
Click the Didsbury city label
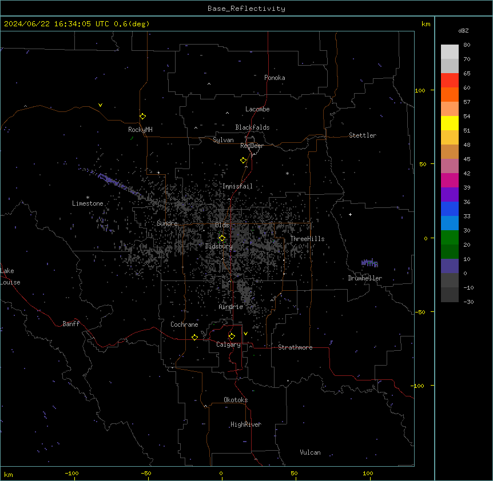[219, 246]
